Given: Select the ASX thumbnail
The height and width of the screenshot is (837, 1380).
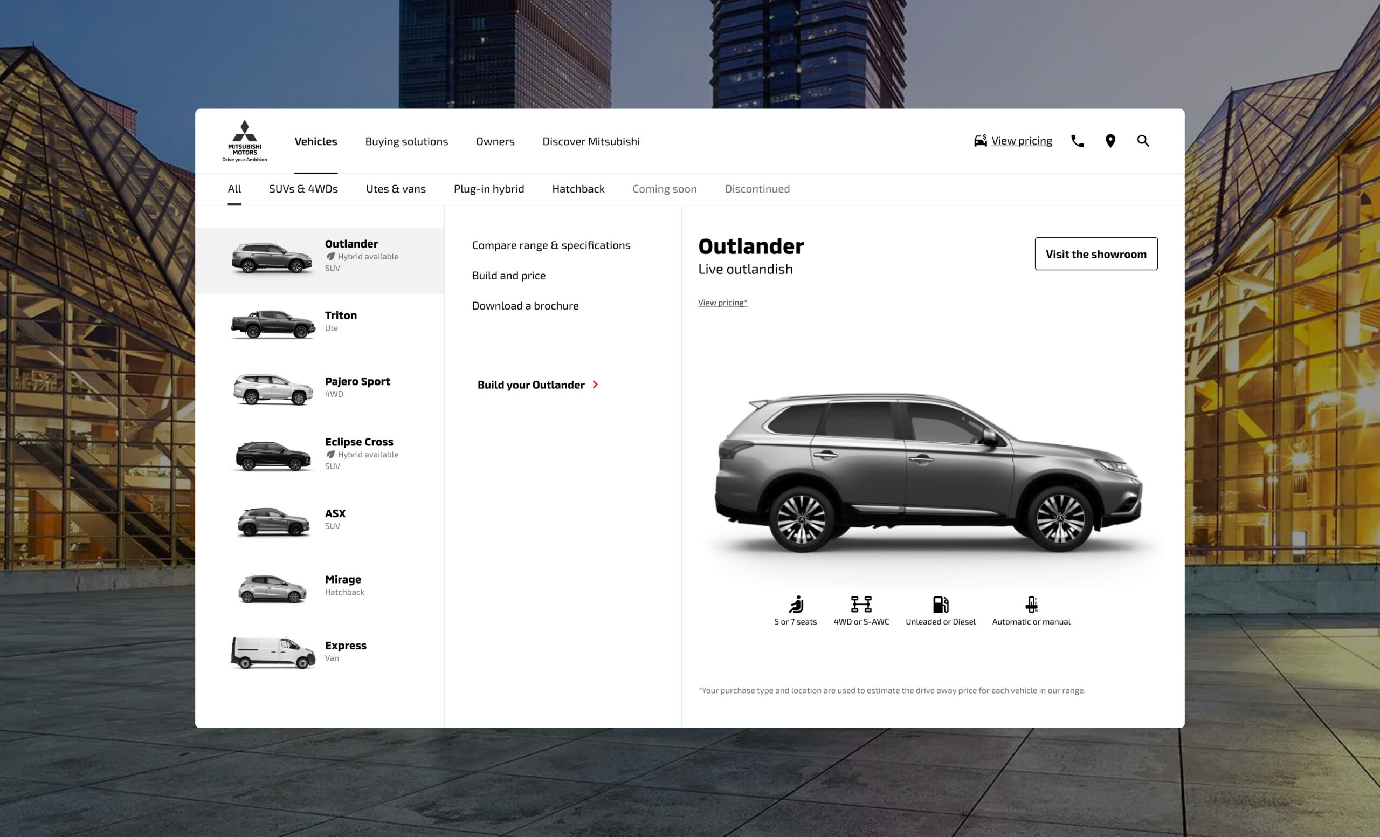Looking at the screenshot, I should point(273,522).
